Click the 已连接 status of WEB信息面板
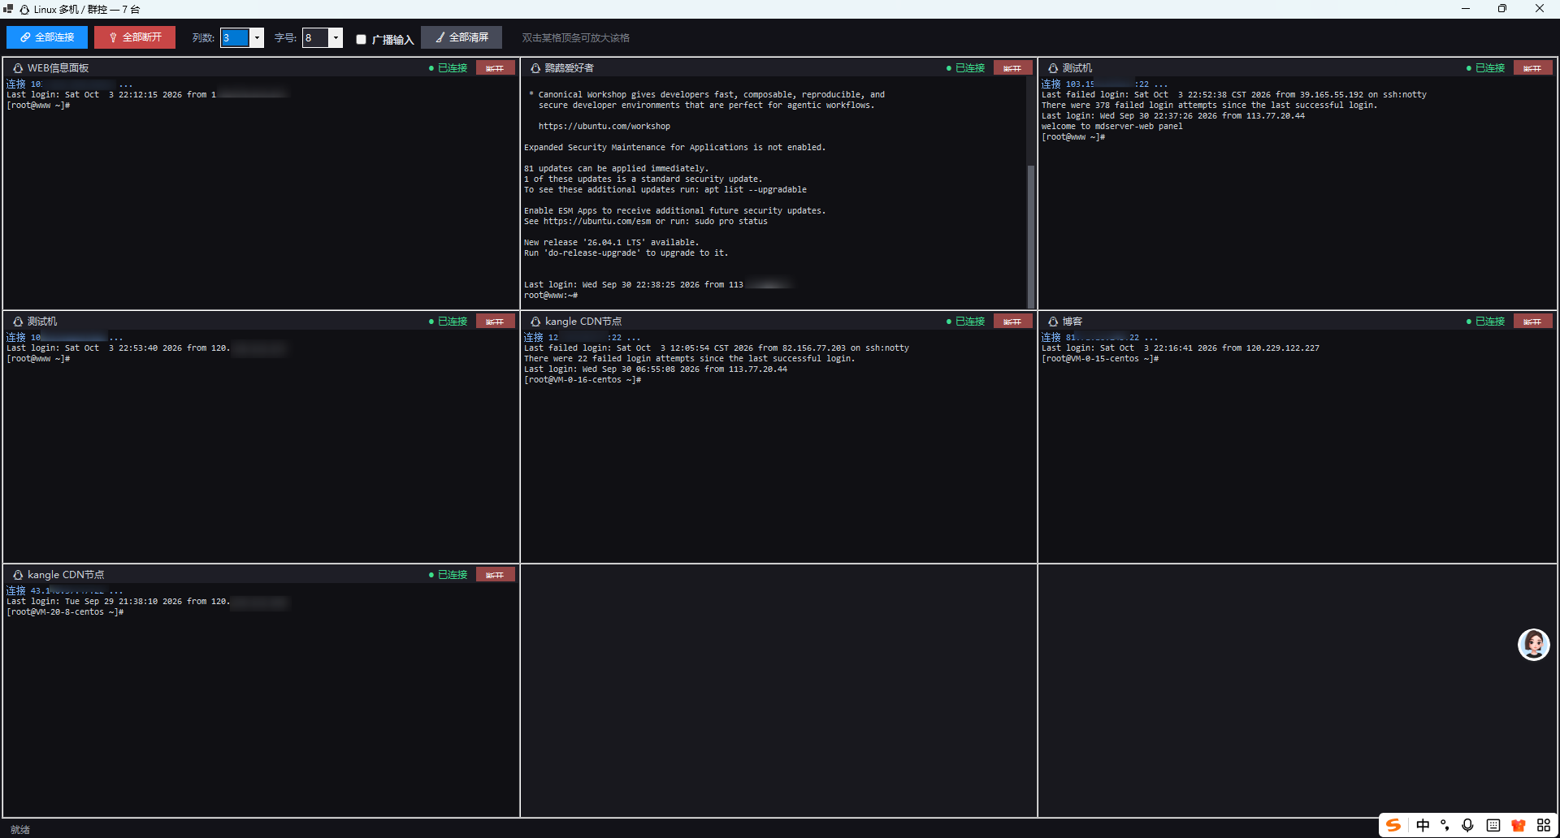Image resolution: width=1560 pixels, height=838 pixels. pos(448,68)
